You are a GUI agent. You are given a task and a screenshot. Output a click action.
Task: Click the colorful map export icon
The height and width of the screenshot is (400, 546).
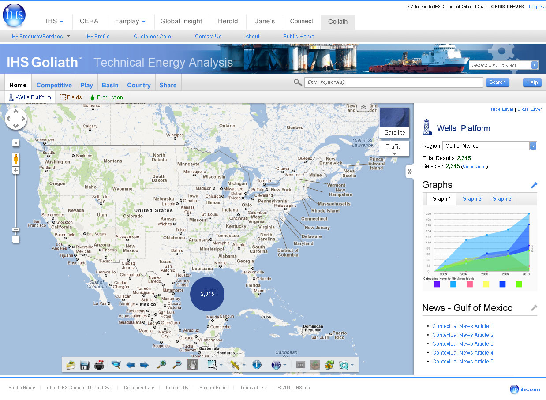(x=329, y=365)
